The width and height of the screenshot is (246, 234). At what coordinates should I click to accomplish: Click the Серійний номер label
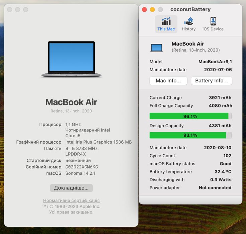point(44,167)
